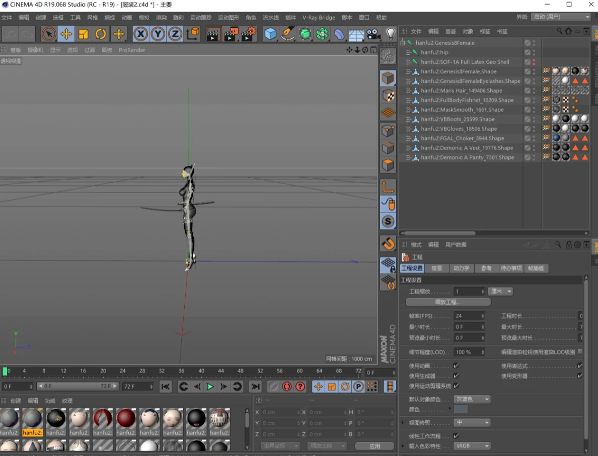Open the 灰蓝色 default object color dropdown
The width and height of the screenshot is (598, 456).
coord(472,399)
